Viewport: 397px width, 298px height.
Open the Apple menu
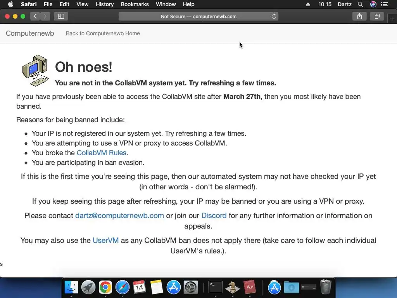[10, 4]
